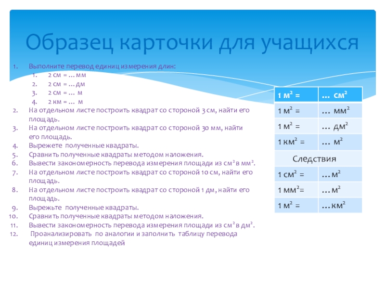385x289 pixels.
Task: Click item 12 'Проанализировать по аналогии и заполнить таблицу'
Action: tap(133, 238)
